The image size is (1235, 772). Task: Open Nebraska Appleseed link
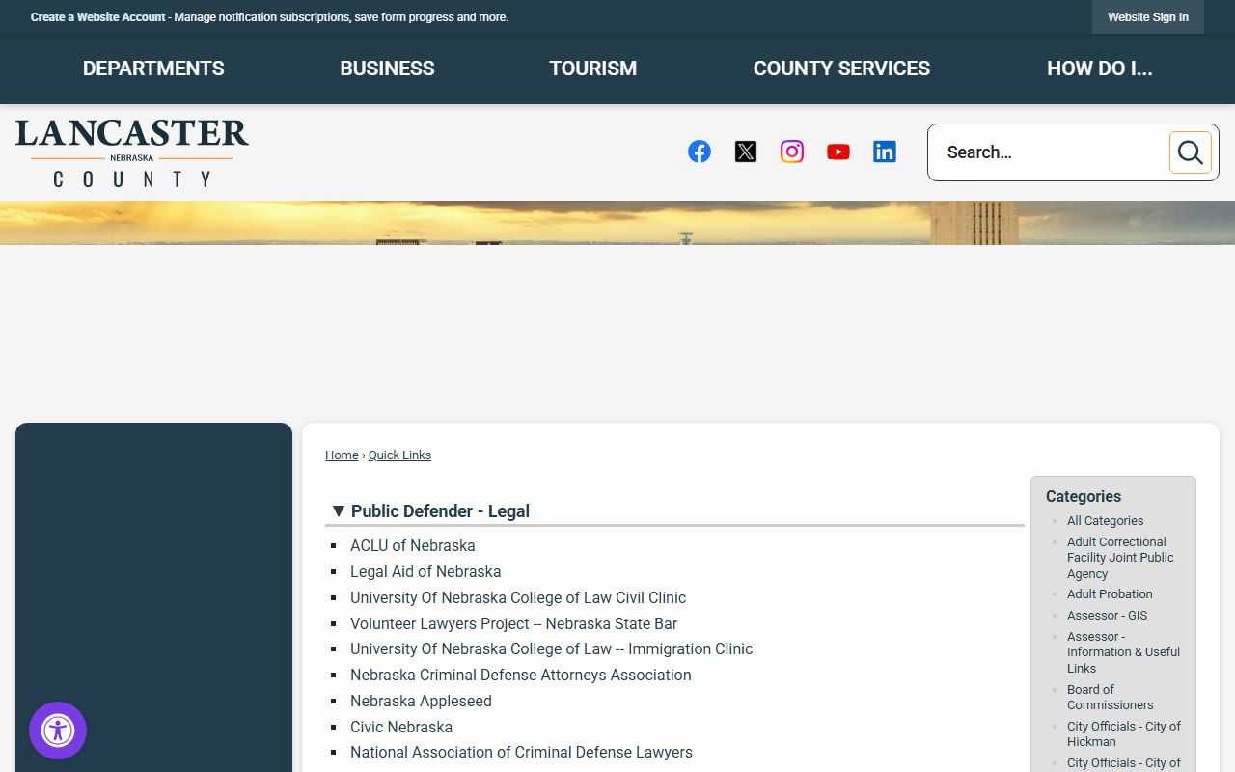[x=421, y=702]
